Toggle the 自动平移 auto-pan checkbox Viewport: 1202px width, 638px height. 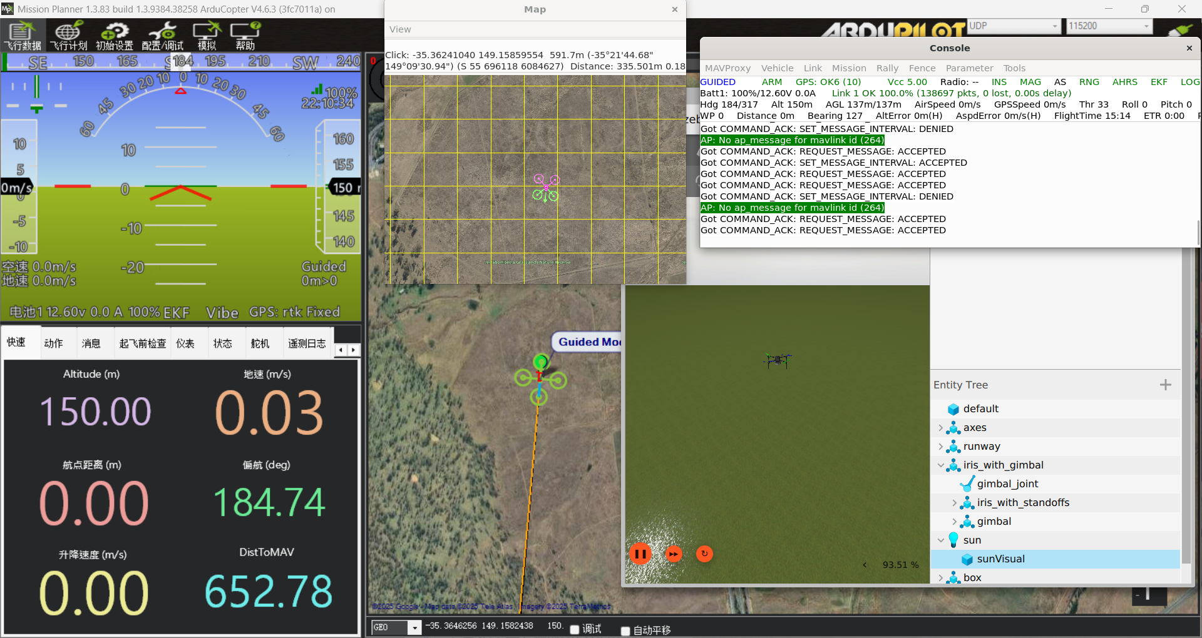pos(625,630)
